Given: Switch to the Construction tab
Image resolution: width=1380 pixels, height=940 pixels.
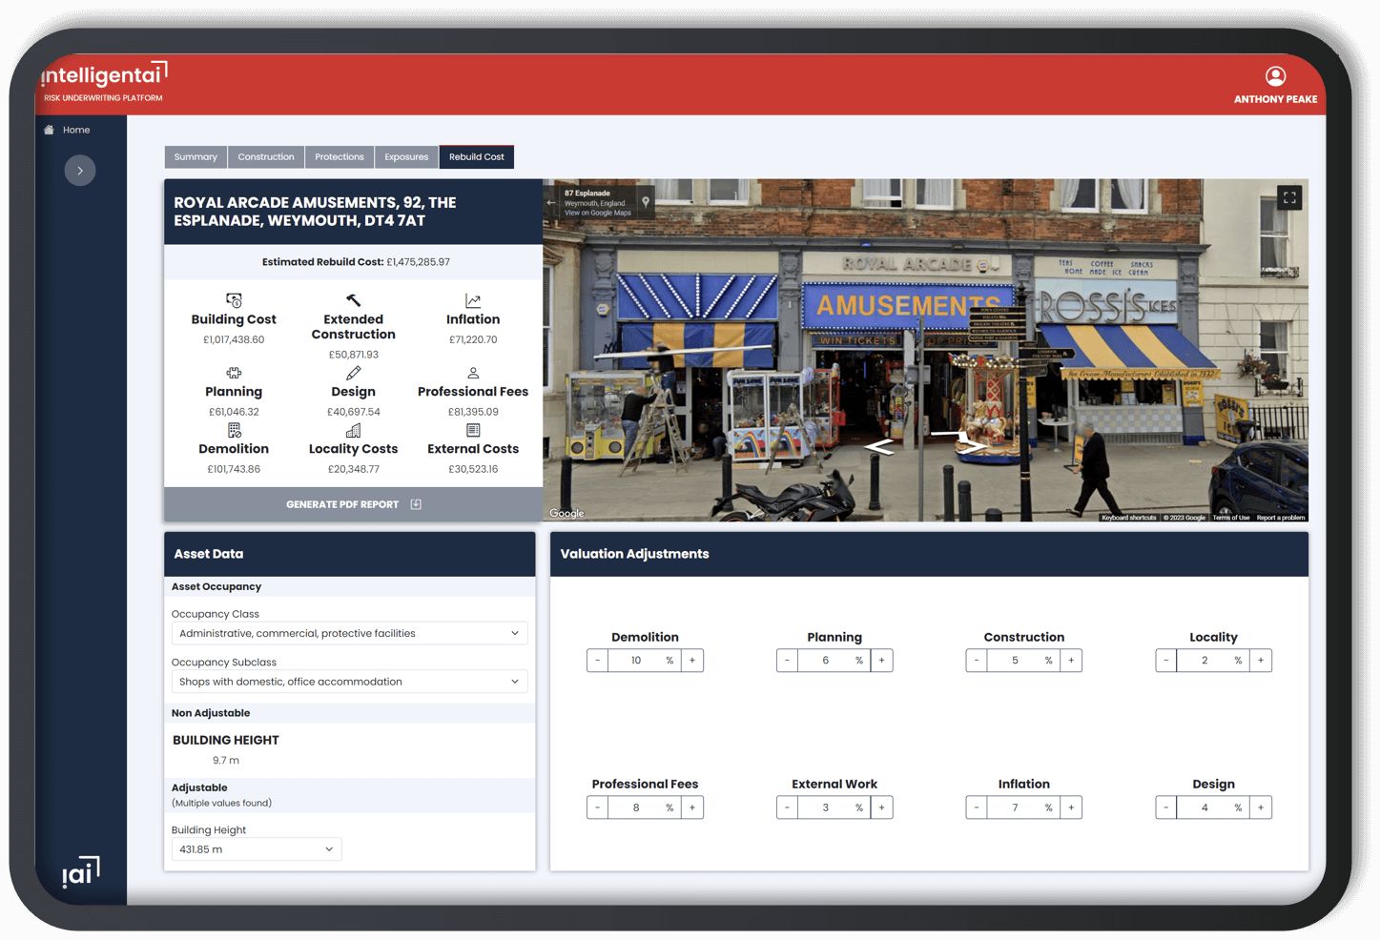Looking at the screenshot, I should tap(266, 157).
